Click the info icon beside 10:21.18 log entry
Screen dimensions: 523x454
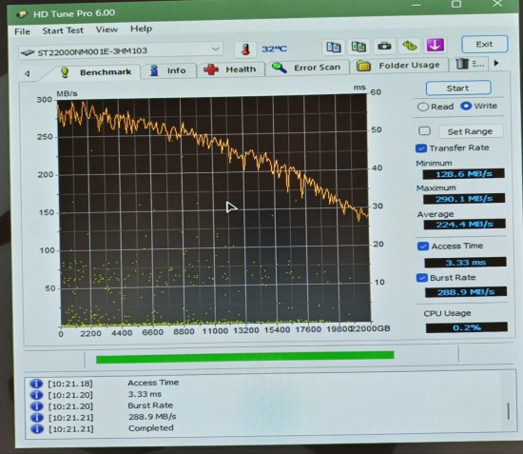tap(36, 384)
